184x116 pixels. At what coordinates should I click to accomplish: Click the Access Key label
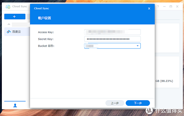[46, 32]
